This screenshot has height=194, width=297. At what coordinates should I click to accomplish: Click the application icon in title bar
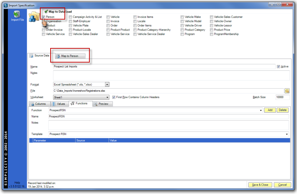pyautogui.click(x=5, y=5)
